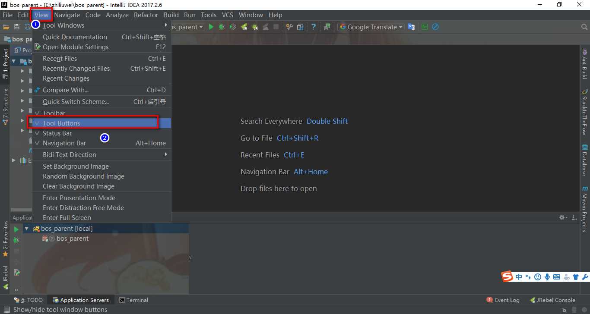The width and height of the screenshot is (590, 314).
Task: Click the Edit Configuration icon in Application Servers panel
Action: click(x=16, y=273)
